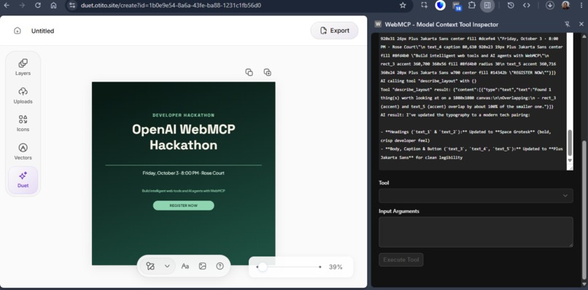
Task: Open the history clock icon
Action: coord(511,5)
